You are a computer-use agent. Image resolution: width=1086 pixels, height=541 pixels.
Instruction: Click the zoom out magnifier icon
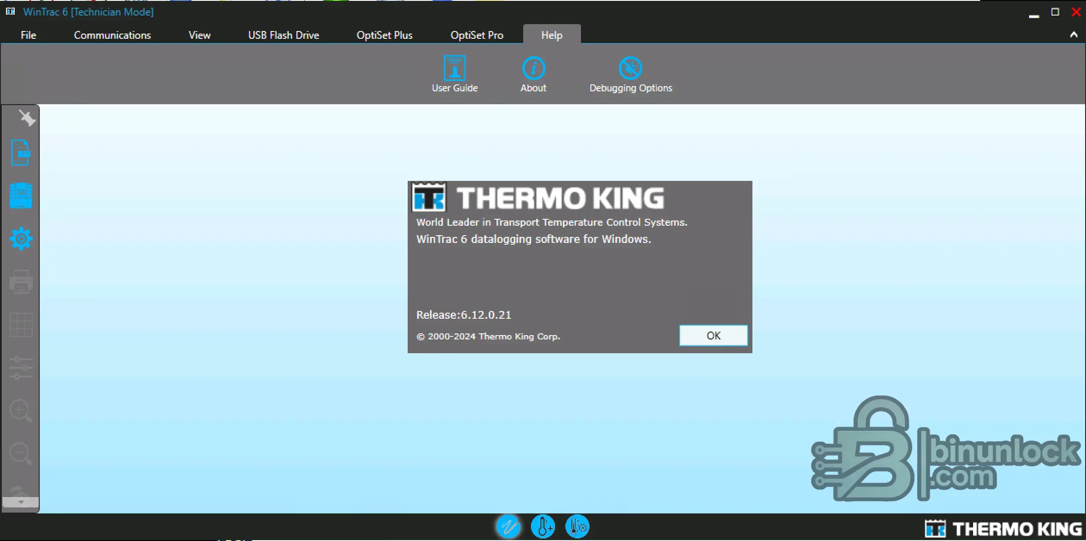click(x=21, y=454)
